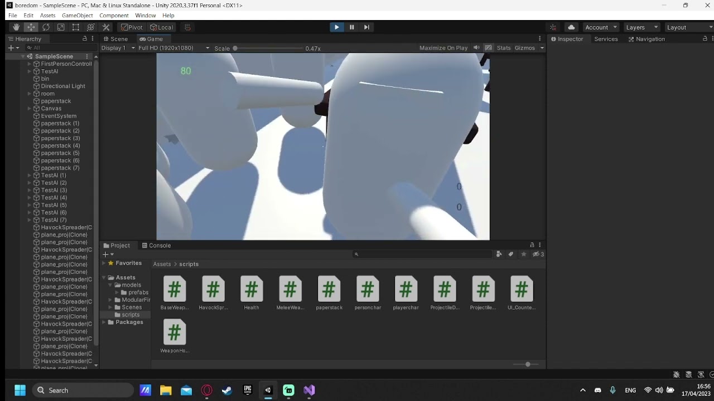
Task: Toggle the Inspector panel lock
Action: tap(705, 38)
